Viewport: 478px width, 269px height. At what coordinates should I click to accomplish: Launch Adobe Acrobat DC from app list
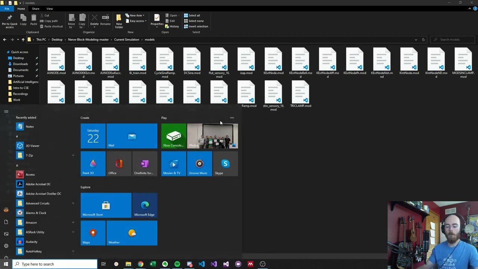pos(45,184)
